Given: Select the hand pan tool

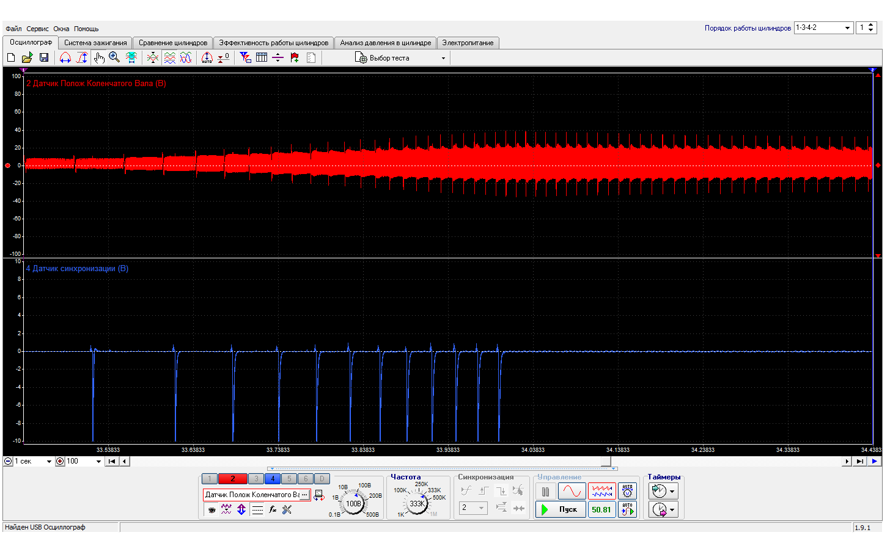Looking at the screenshot, I should [x=99, y=57].
